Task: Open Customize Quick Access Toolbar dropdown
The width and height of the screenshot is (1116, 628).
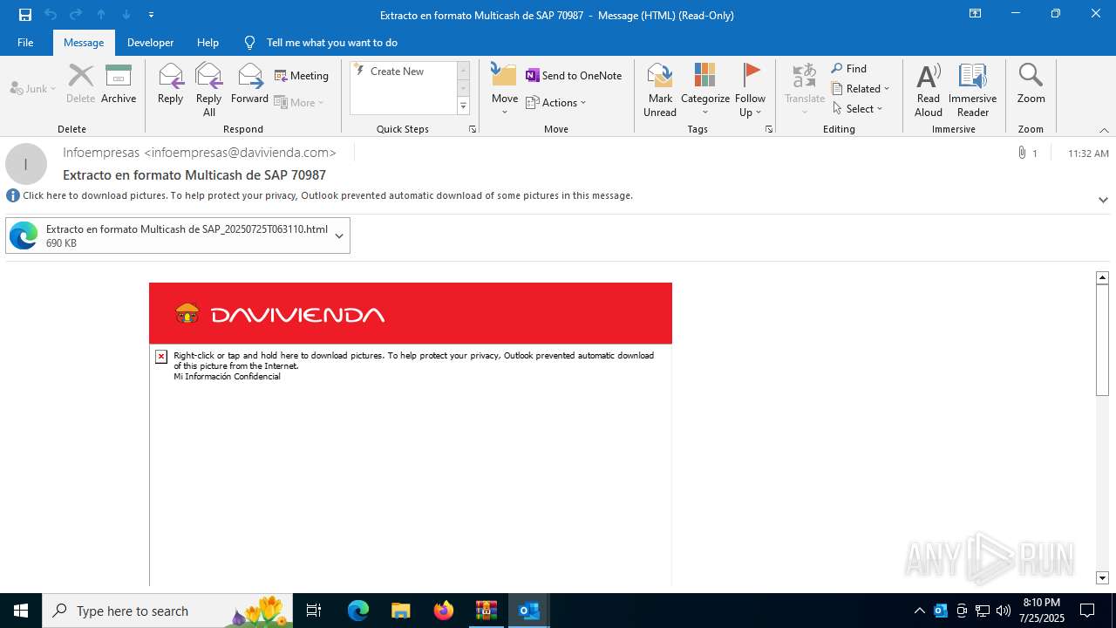Action: 151,15
